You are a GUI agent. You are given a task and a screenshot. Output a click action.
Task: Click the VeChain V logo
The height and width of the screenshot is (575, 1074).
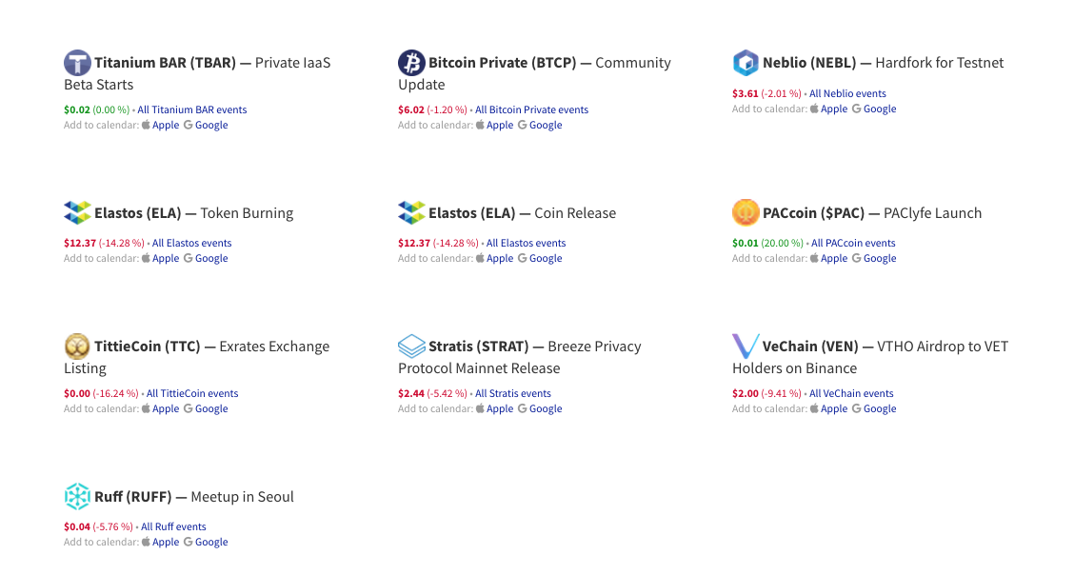point(746,346)
